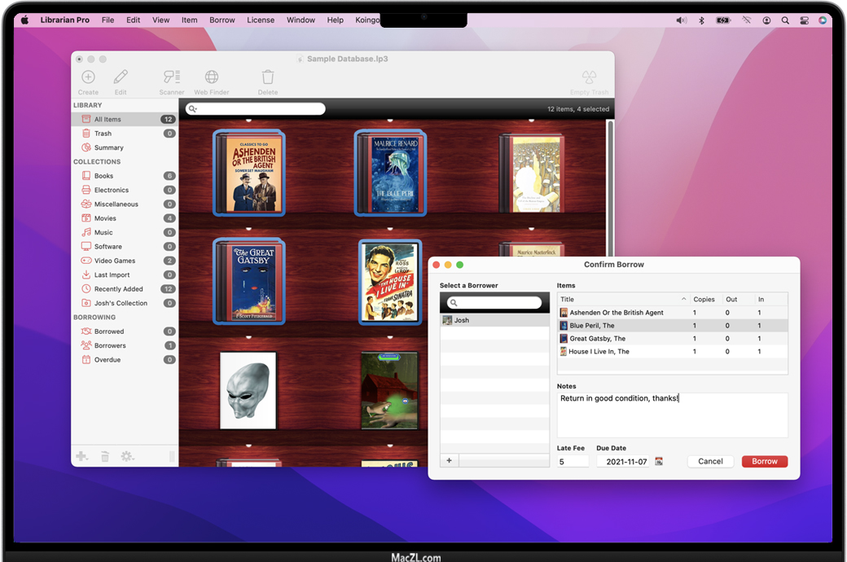Open the add collection plus dropdown in sidebar footer

tap(81, 457)
